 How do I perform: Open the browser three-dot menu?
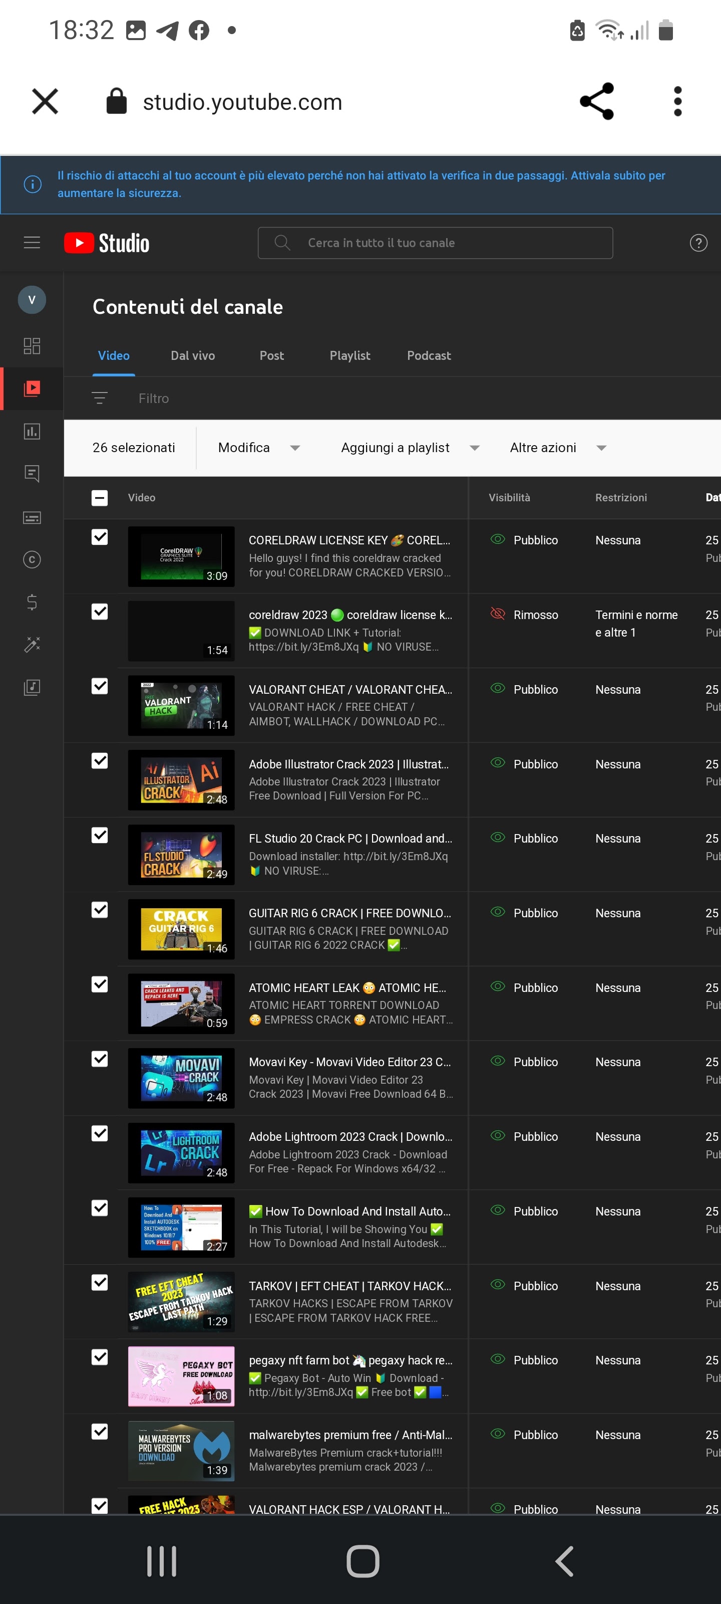pos(677,101)
